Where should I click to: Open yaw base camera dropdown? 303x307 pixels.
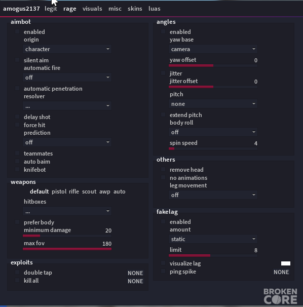pyautogui.click(x=213, y=49)
